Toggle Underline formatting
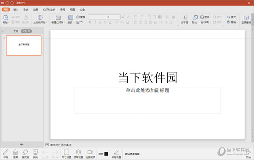 [x=100, y=22]
